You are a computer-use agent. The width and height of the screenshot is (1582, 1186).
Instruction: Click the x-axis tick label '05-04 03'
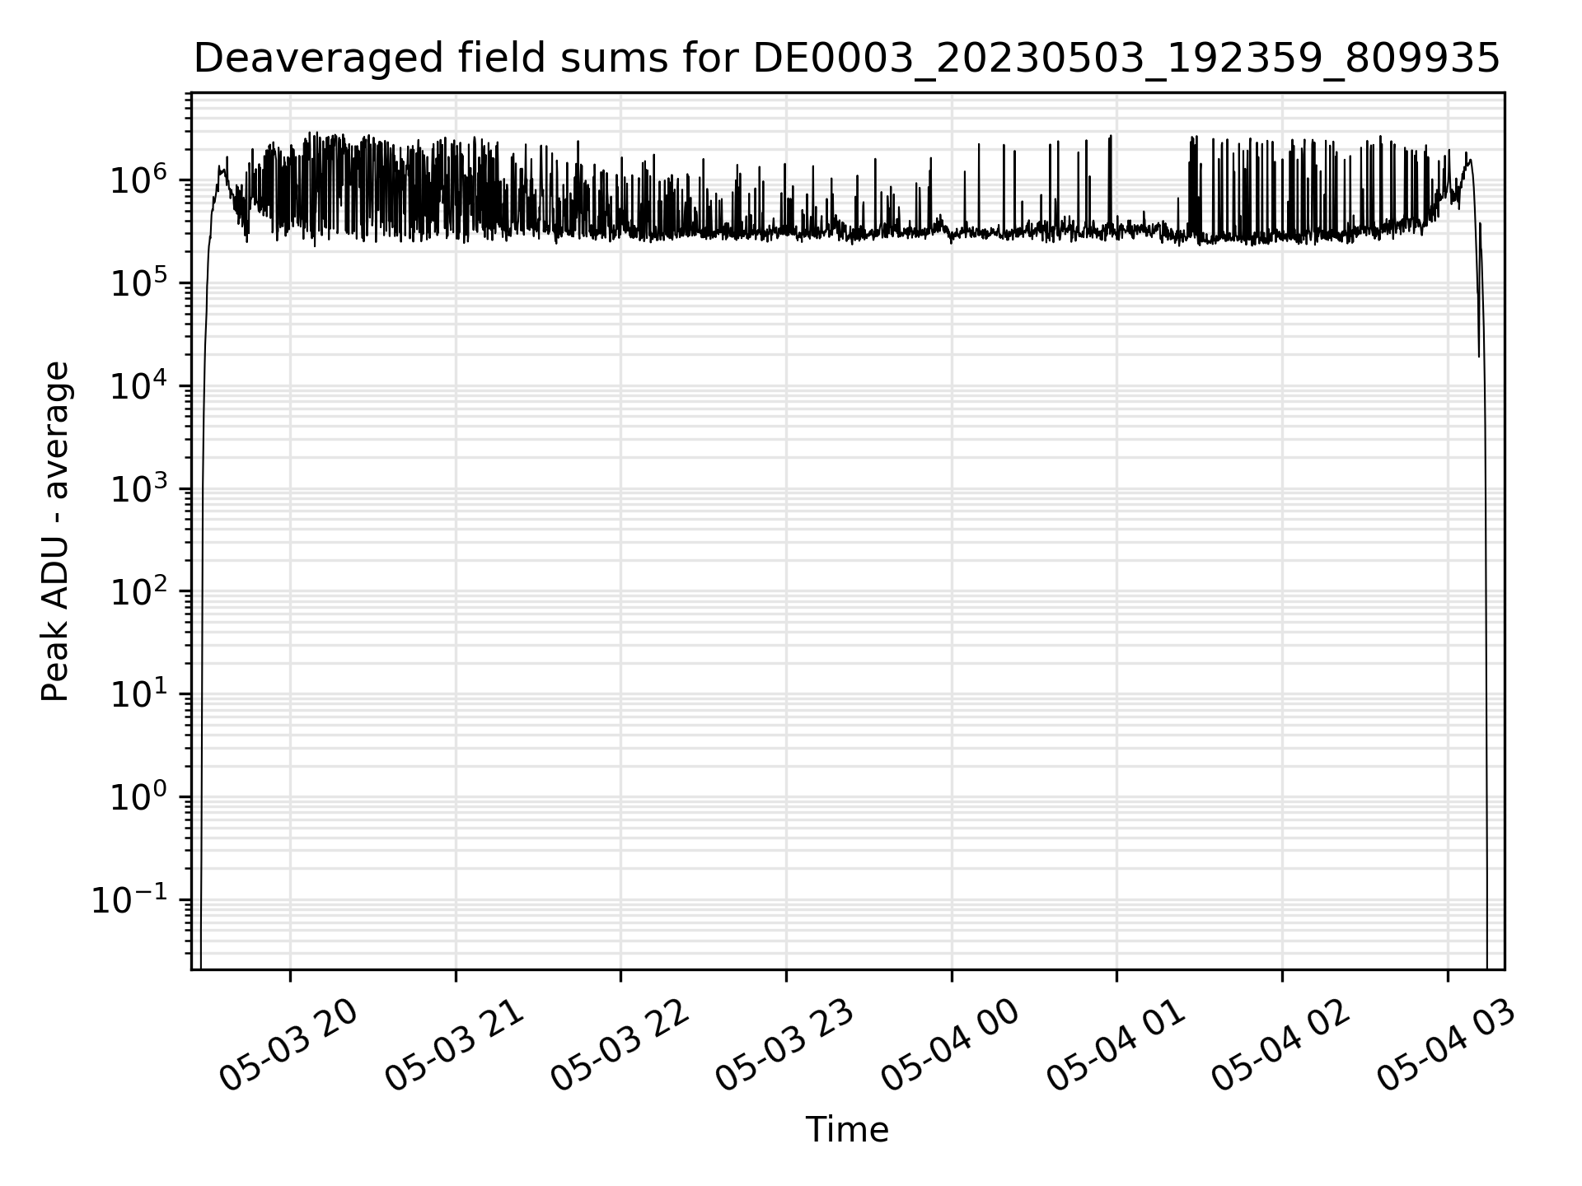click(x=1447, y=1046)
